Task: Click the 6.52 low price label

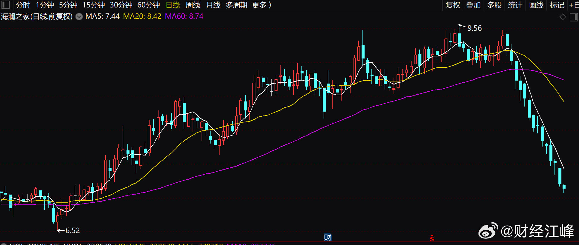Action: click(x=73, y=231)
